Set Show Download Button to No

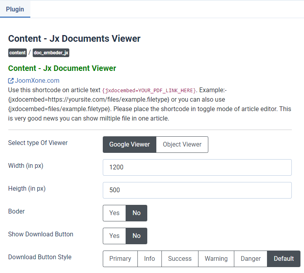(136, 236)
